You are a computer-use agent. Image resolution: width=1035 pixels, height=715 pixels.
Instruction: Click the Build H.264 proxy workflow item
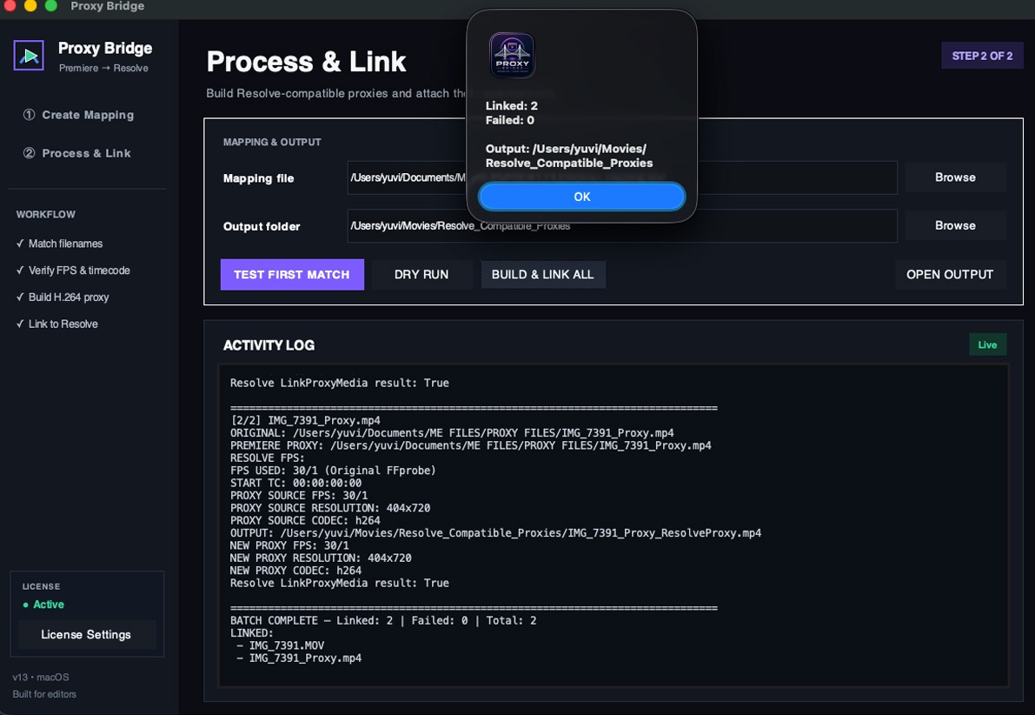click(62, 297)
